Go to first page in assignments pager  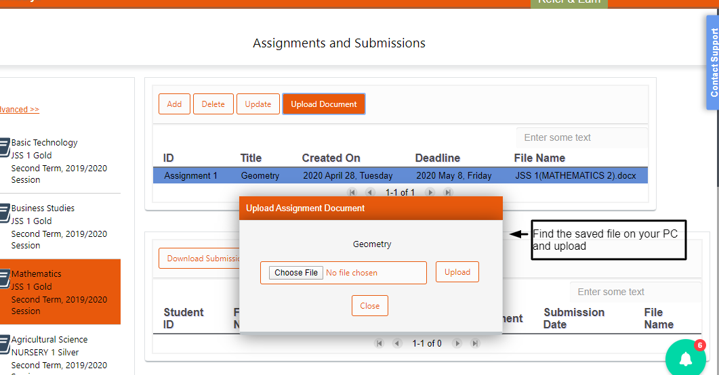click(352, 192)
